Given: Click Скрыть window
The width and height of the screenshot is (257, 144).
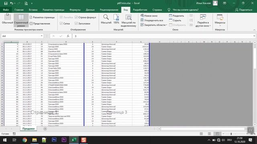Looking at the screenshot, I should (175, 20).
